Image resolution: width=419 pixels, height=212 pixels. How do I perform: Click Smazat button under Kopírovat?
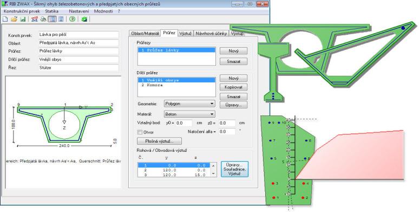pos(233,97)
